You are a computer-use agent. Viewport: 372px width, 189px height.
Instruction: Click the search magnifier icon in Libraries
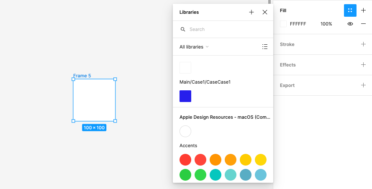[x=183, y=29]
